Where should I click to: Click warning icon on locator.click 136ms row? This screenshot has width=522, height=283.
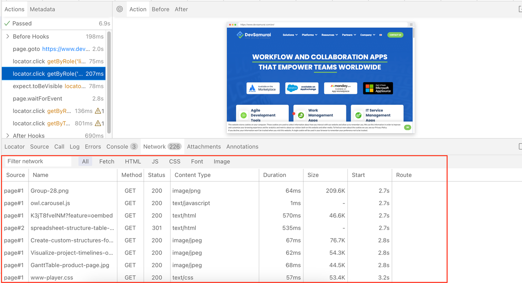[x=98, y=111]
